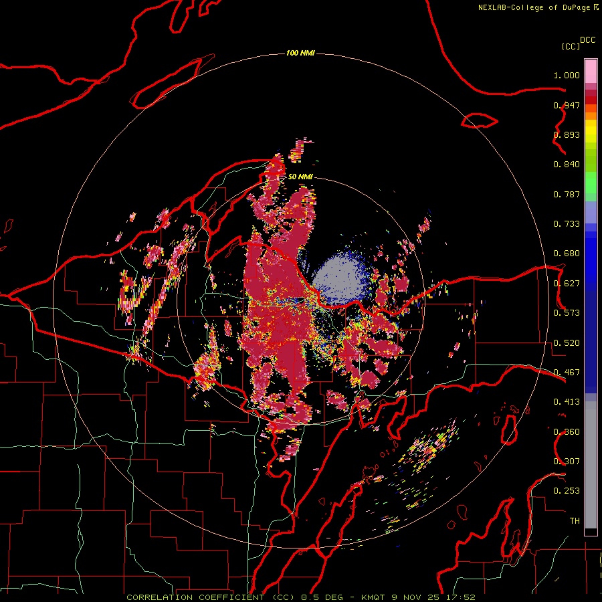Click the pink top of the color bar

[591, 72]
